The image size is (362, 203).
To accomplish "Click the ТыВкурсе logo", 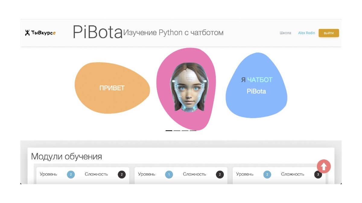I will click(40, 33).
